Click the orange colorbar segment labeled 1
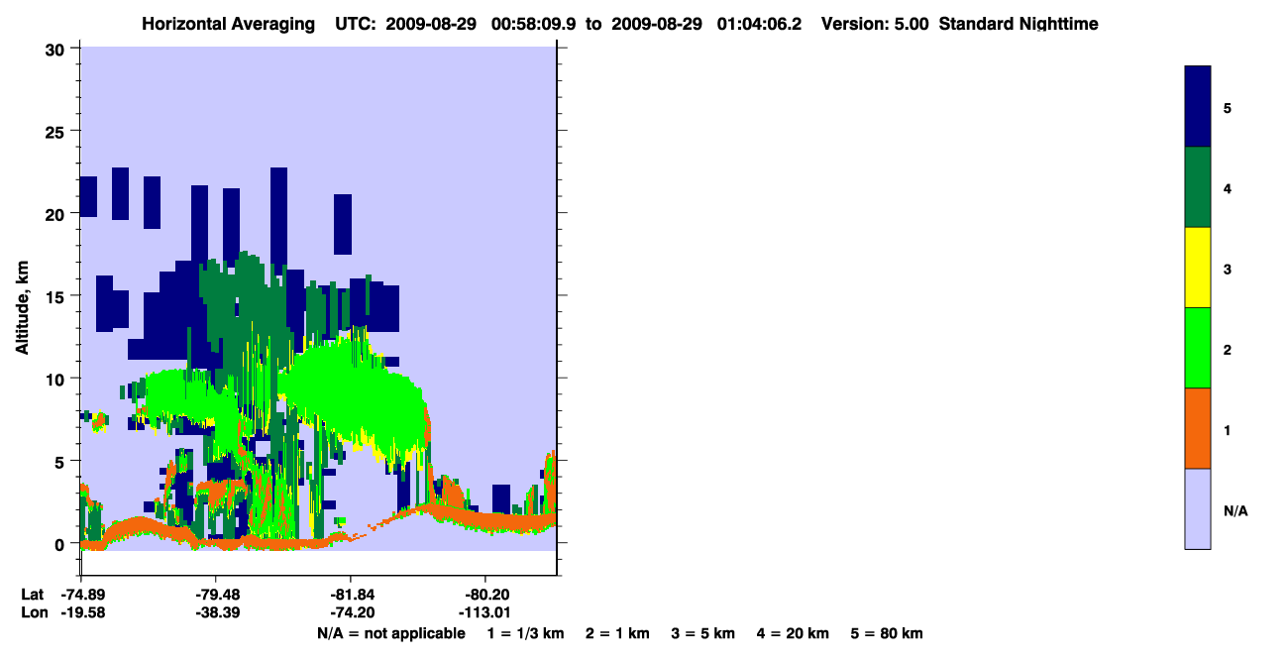1288x661 pixels. coord(1198,428)
